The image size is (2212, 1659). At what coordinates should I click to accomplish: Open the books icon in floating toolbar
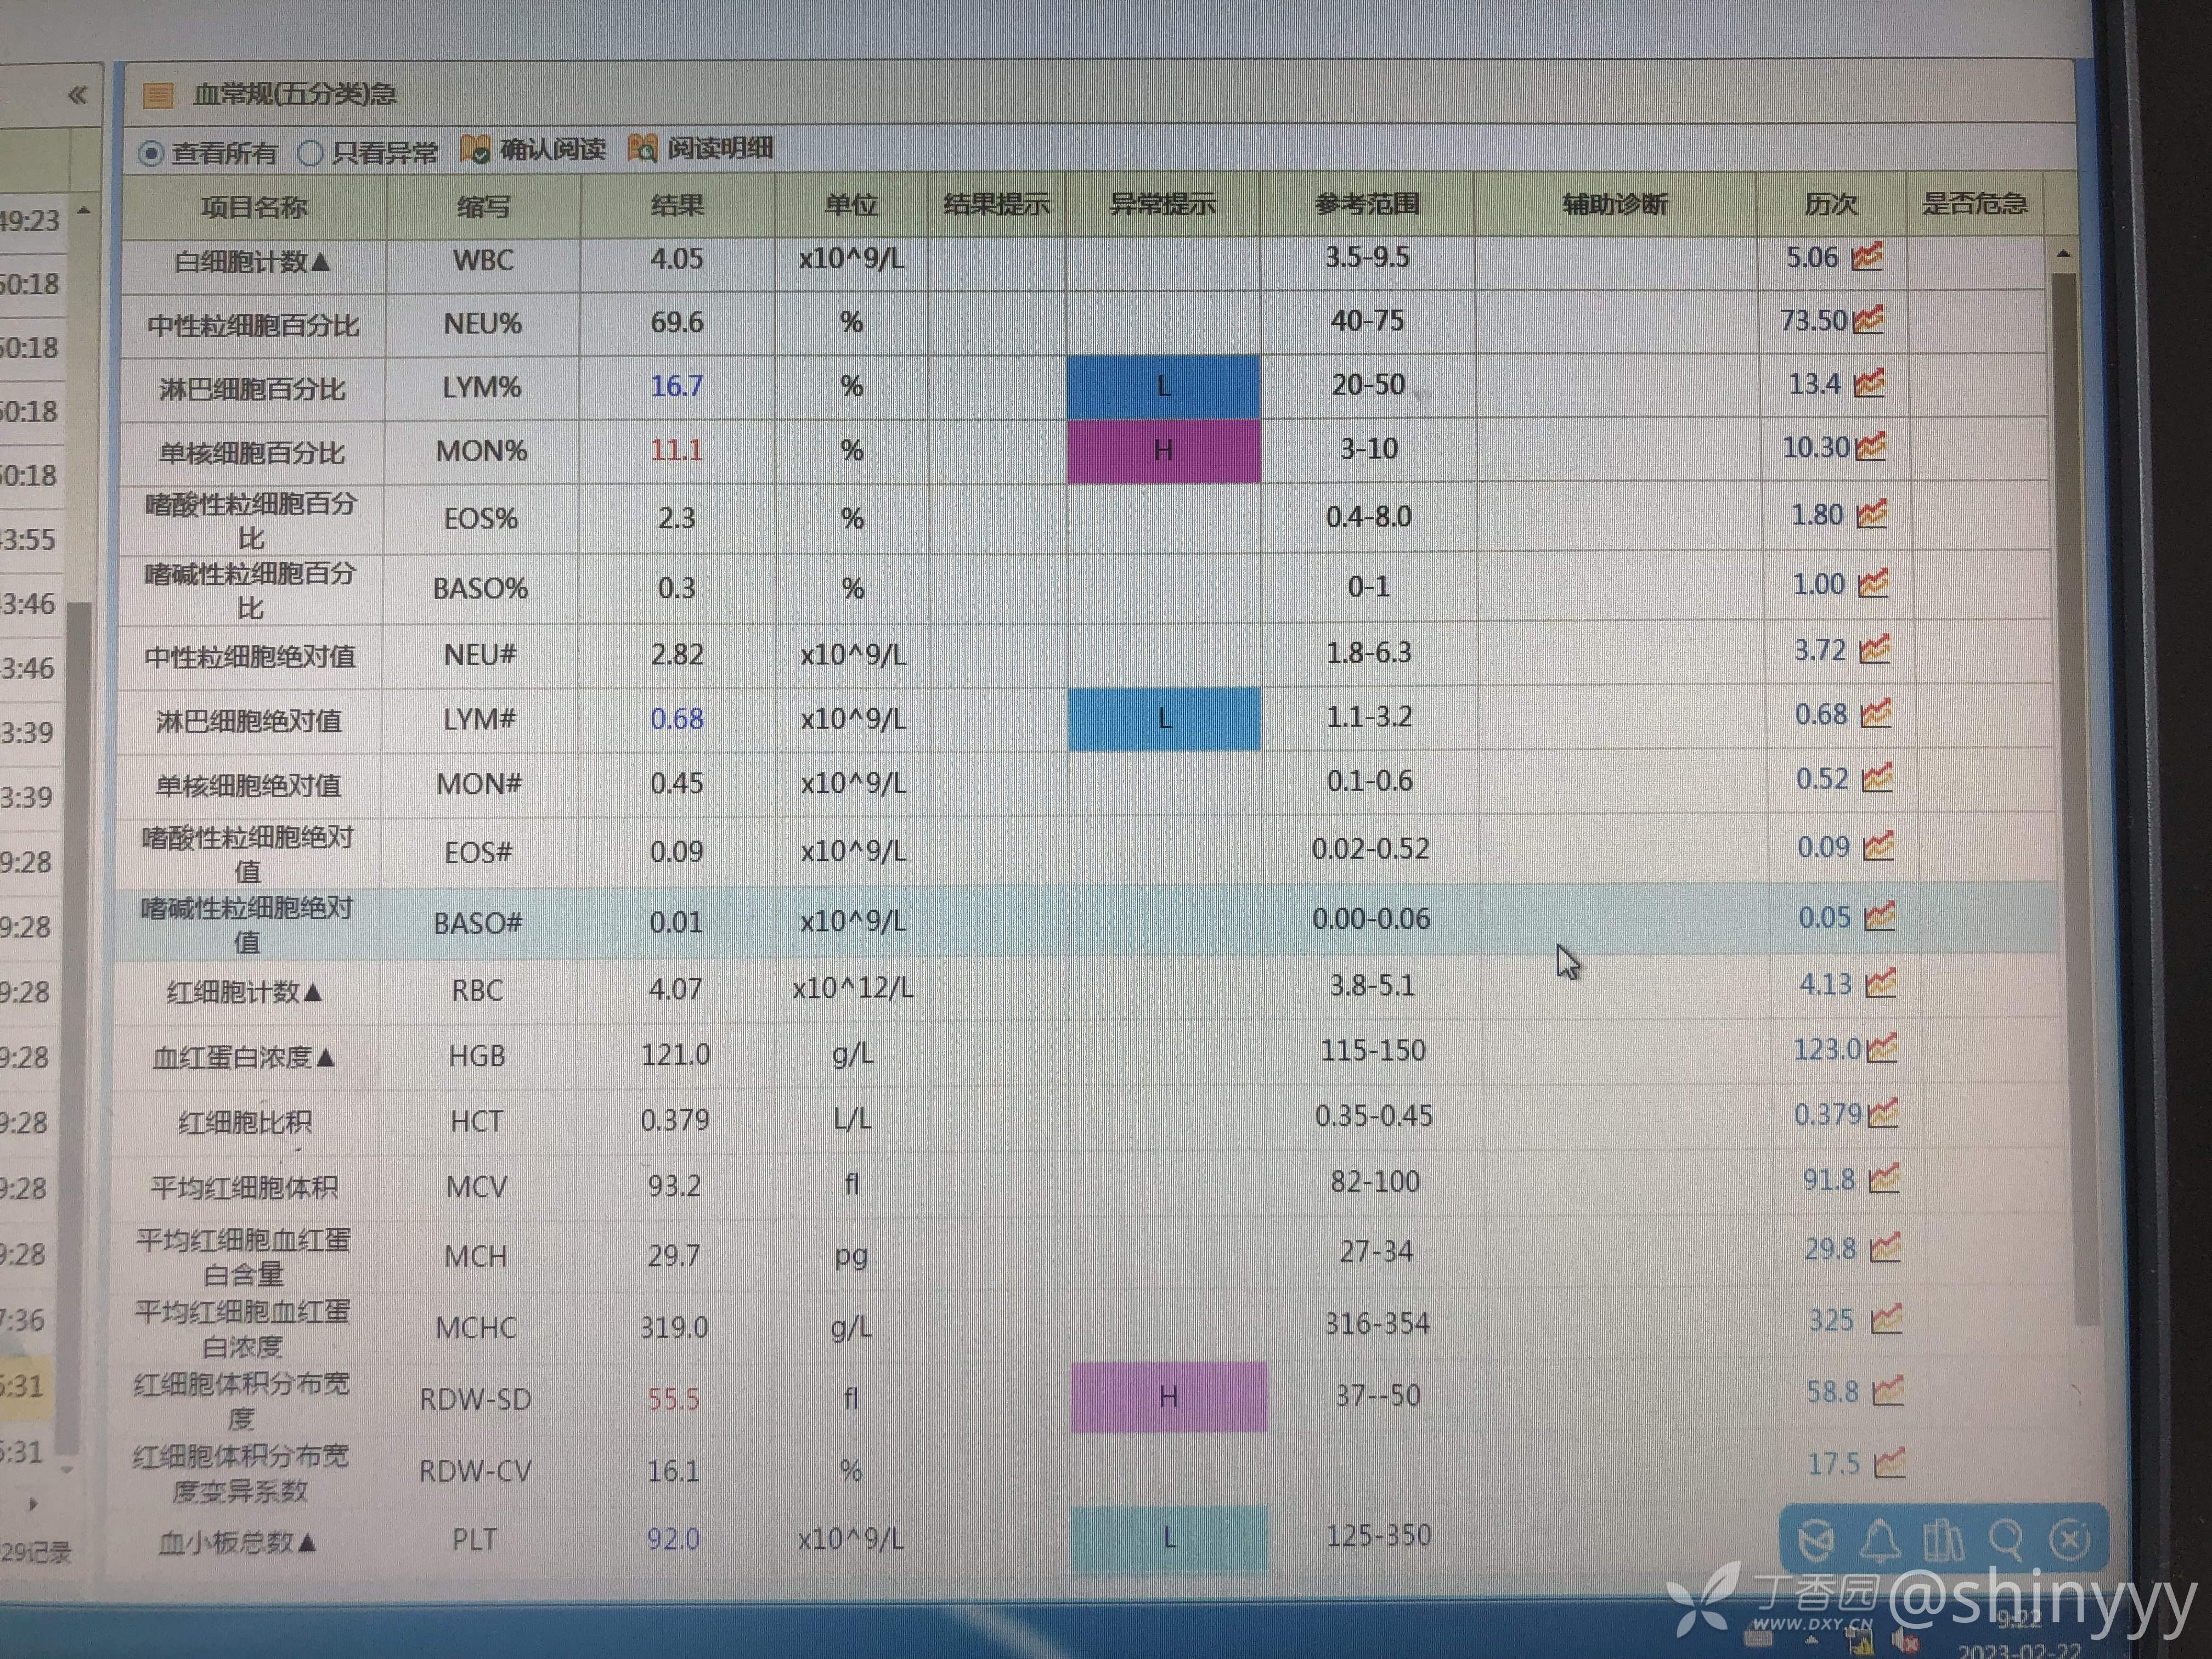[1943, 1540]
